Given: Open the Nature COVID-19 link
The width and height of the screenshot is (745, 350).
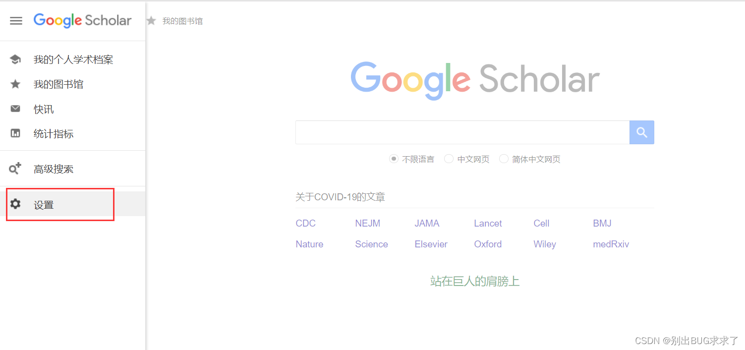Looking at the screenshot, I should coord(309,244).
